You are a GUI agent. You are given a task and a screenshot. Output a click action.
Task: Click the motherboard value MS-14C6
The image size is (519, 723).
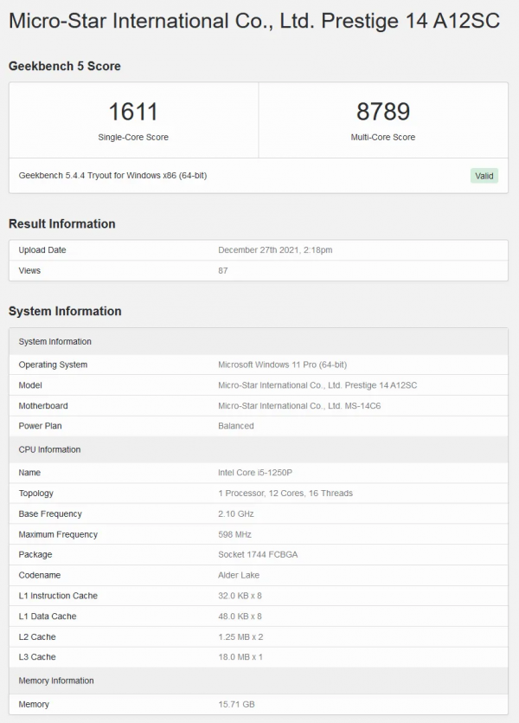pyautogui.click(x=299, y=406)
